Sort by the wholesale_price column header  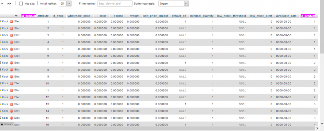pyautogui.click(x=79, y=16)
